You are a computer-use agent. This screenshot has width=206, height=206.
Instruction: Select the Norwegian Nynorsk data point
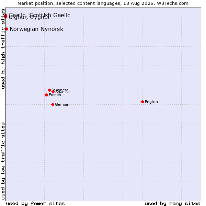click(7, 29)
